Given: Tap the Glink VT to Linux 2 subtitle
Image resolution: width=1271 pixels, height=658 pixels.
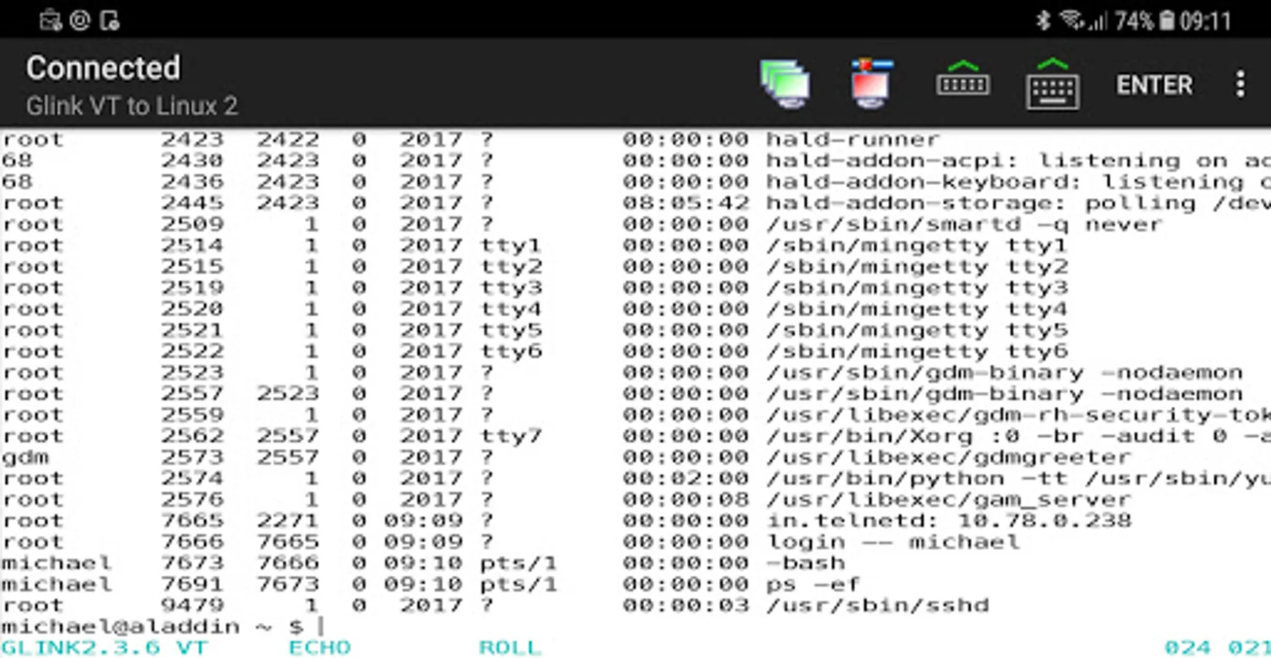Looking at the screenshot, I should pos(132,106).
